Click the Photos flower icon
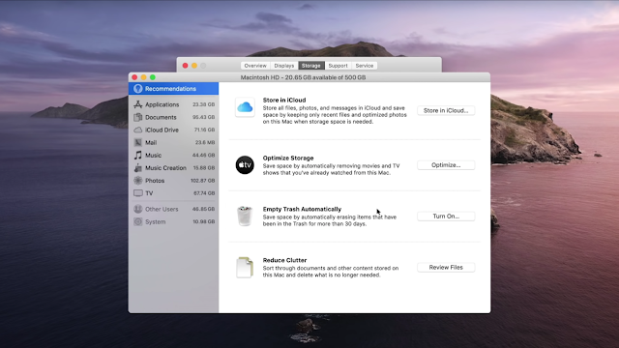The width and height of the screenshot is (619, 348). pos(137,181)
